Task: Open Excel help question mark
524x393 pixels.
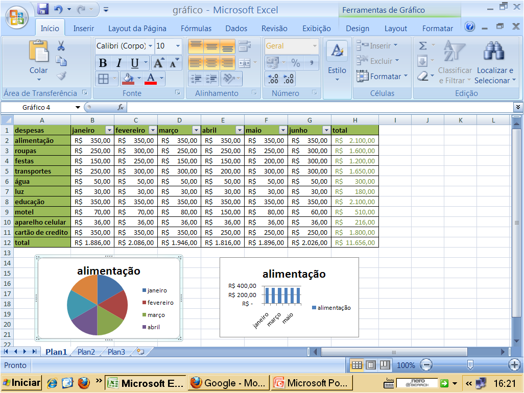Action: click(470, 27)
